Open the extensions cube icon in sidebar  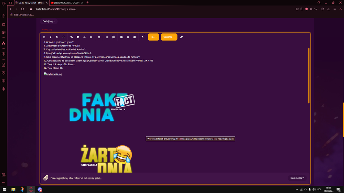3,81
